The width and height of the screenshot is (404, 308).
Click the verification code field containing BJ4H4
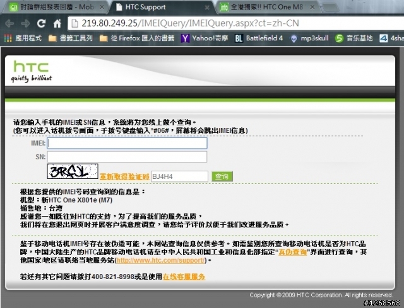tap(179, 176)
